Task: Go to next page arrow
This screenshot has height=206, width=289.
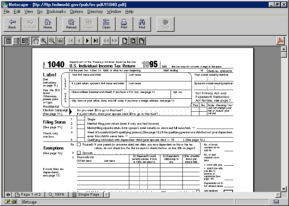Action: pyautogui.click(x=87, y=41)
